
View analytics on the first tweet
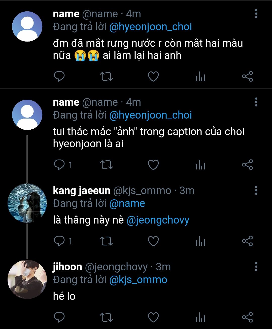tap(200, 77)
